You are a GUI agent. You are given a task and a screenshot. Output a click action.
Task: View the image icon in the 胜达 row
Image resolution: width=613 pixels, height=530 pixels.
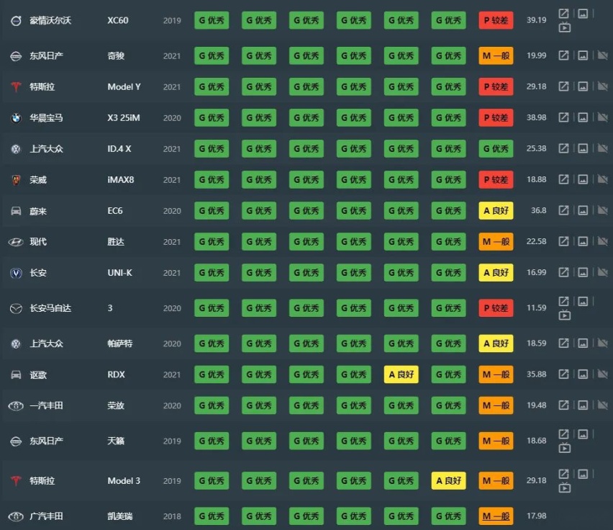coord(583,241)
